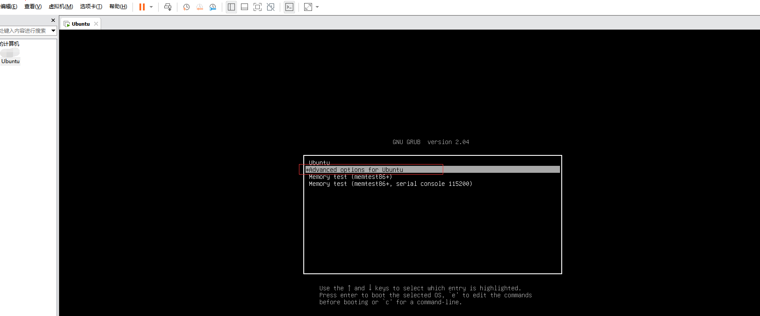Open the library search dropdown arrow
The height and width of the screenshot is (316, 760).
coord(53,30)
